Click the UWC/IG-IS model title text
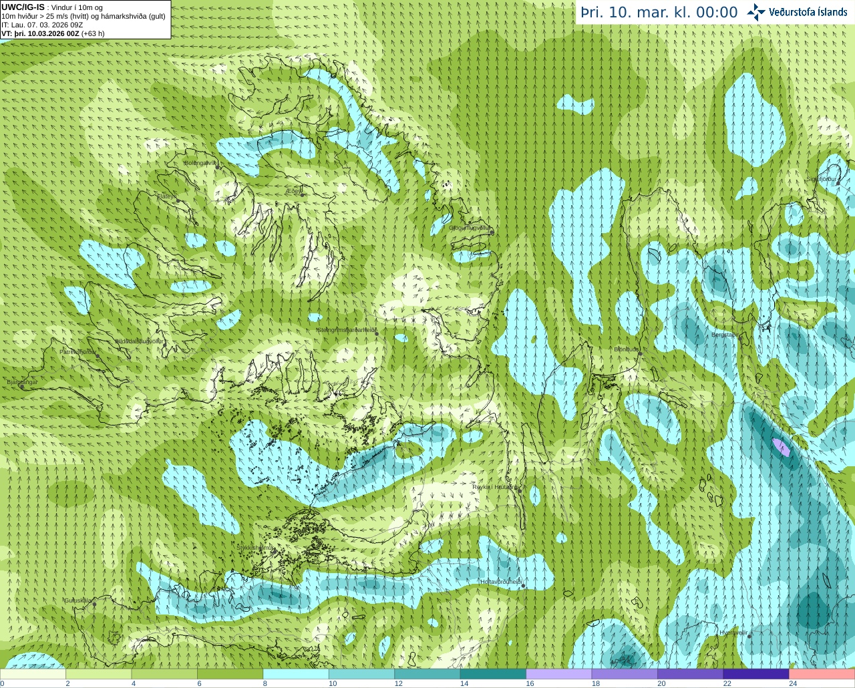Screen dimensions: 855x688 pyautogui.click(x=23, y=7)
